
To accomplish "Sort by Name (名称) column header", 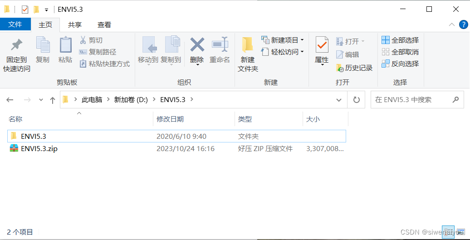I will [79, 119].
